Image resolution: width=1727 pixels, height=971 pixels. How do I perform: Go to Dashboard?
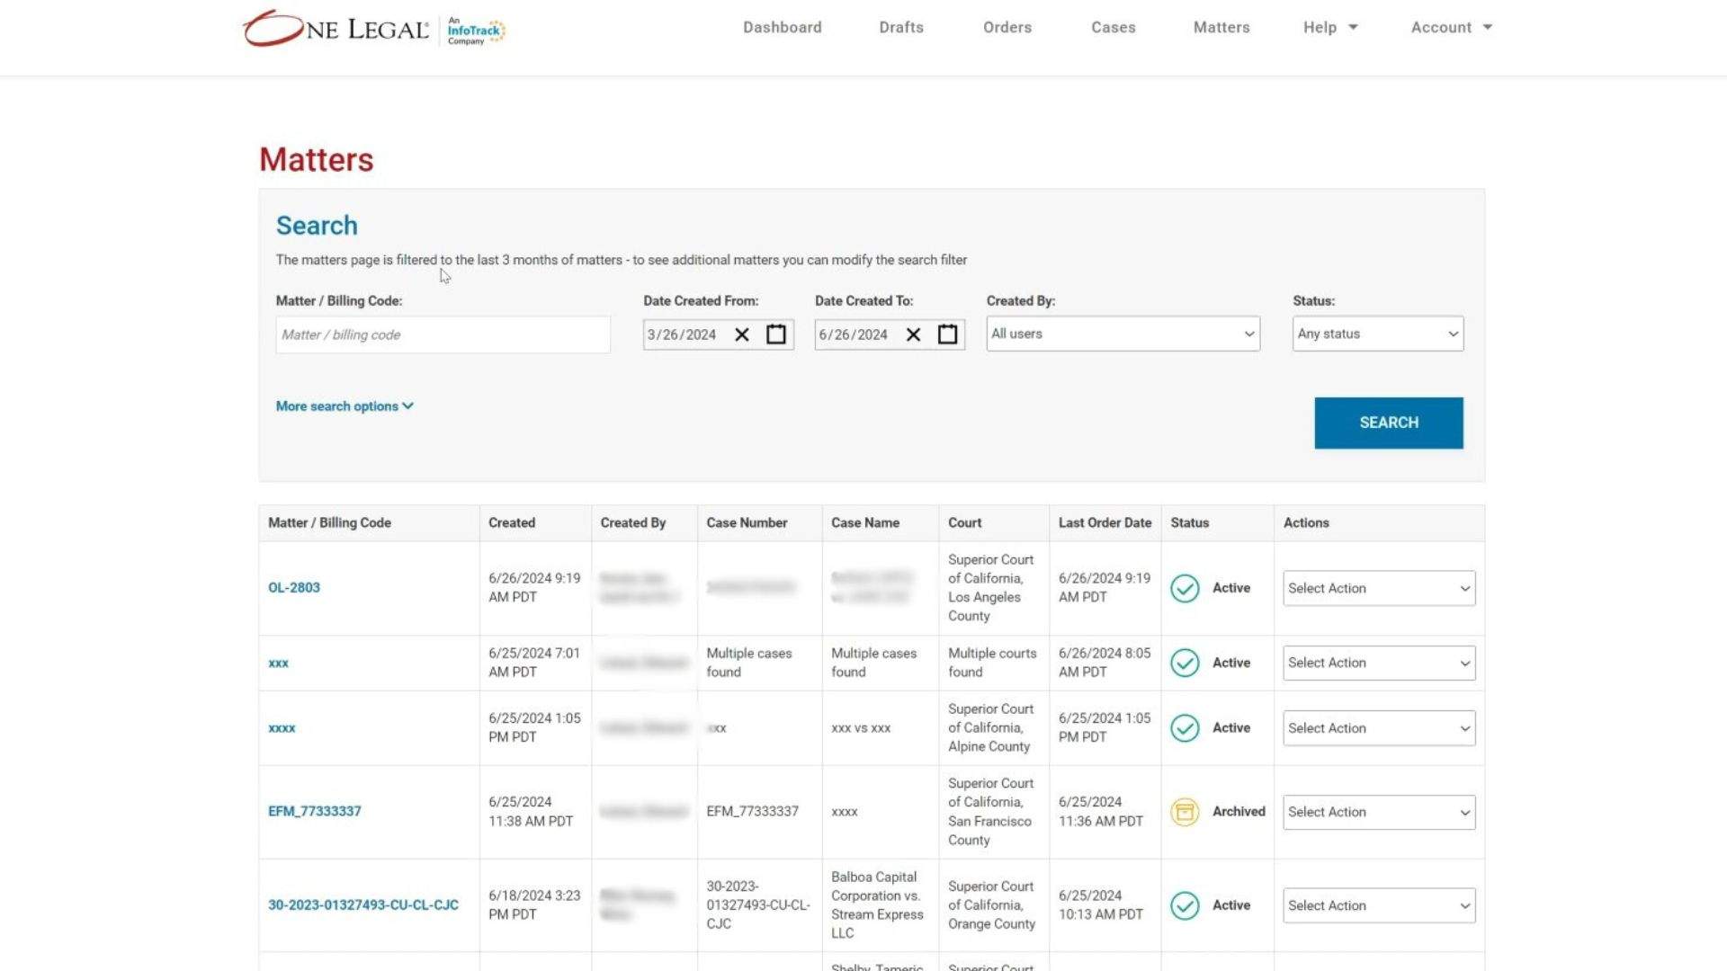[x=782, y=27]
